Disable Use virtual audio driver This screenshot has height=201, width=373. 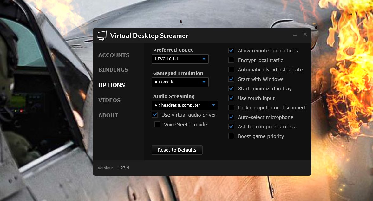155,115
